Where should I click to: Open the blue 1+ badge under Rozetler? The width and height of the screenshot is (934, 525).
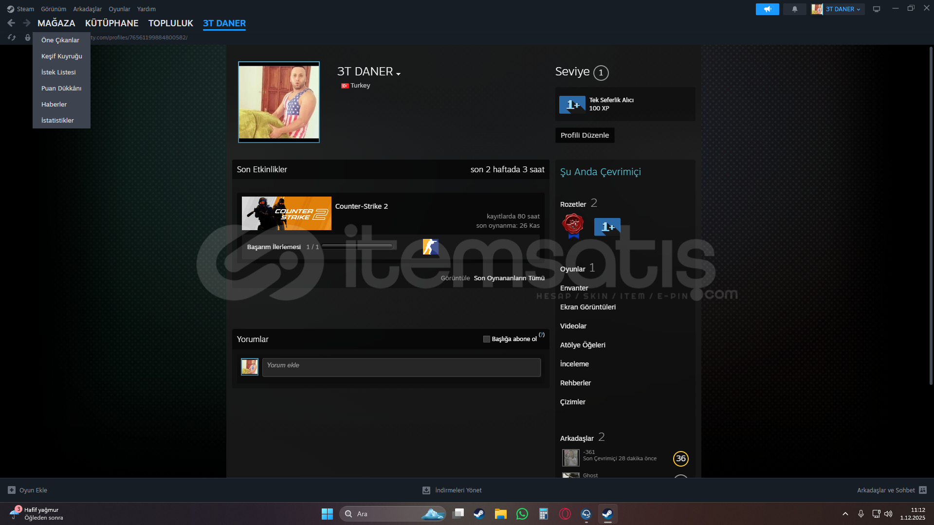tap(607, 227)
